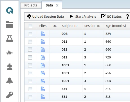
Task: Sort by the Session ID column header
Action: pyautogui.click(x=93, y=26)
